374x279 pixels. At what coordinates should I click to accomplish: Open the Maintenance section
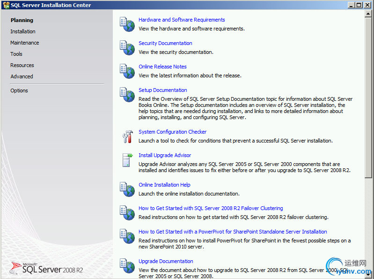click(24, 43)
